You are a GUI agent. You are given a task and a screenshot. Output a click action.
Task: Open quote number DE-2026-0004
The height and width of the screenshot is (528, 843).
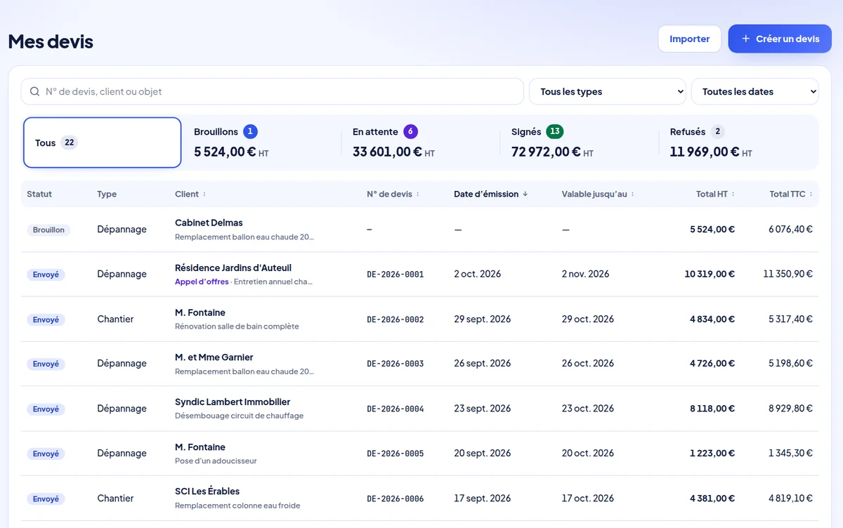(x=396, y=409)
